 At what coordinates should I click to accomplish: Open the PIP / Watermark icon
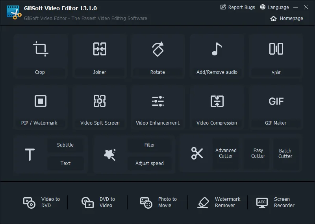(41, 101)
